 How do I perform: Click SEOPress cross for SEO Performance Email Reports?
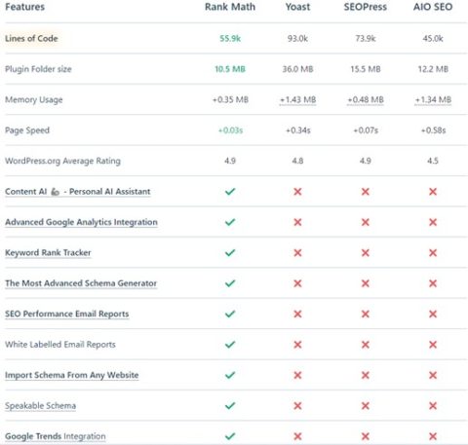[366, 314]
